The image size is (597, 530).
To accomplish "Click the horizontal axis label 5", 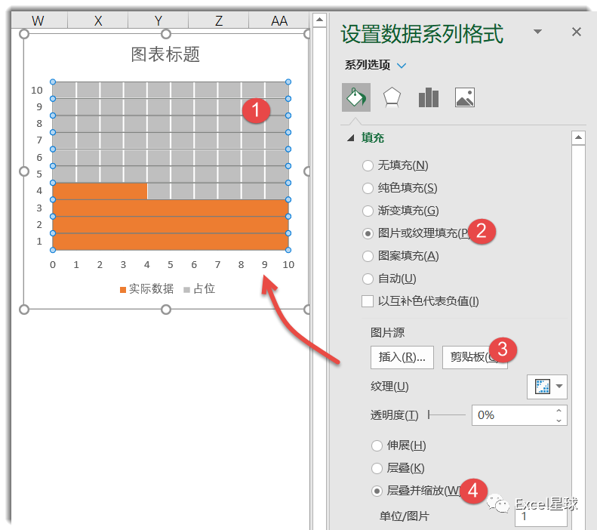I will (170, 264).
